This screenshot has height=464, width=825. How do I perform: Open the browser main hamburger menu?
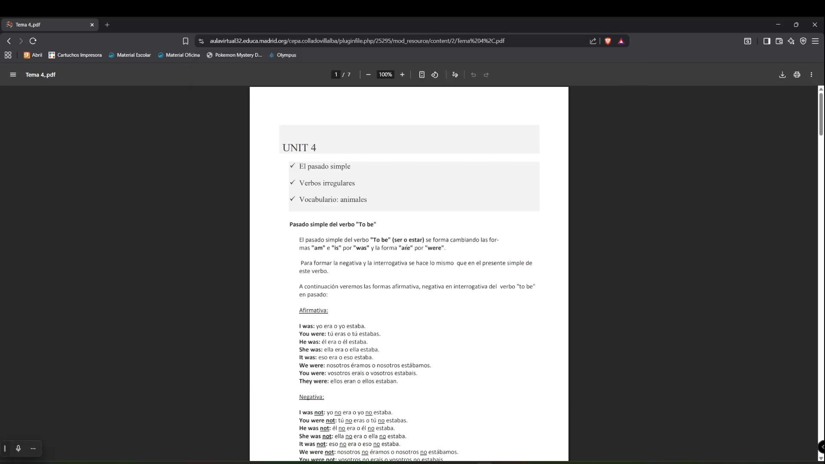[815, 41]
